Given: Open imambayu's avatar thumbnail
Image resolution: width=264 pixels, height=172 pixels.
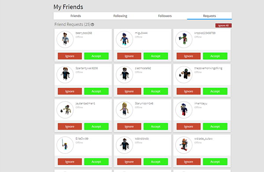Looking at the screenshot, I should pos(184,110).
